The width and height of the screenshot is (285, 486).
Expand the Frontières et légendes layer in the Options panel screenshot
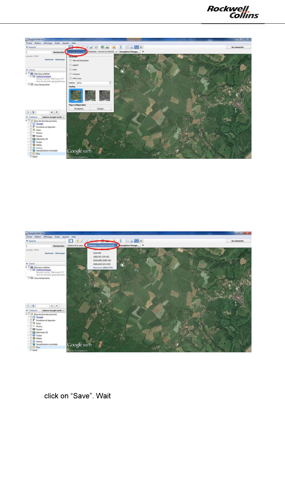[28, 127]
